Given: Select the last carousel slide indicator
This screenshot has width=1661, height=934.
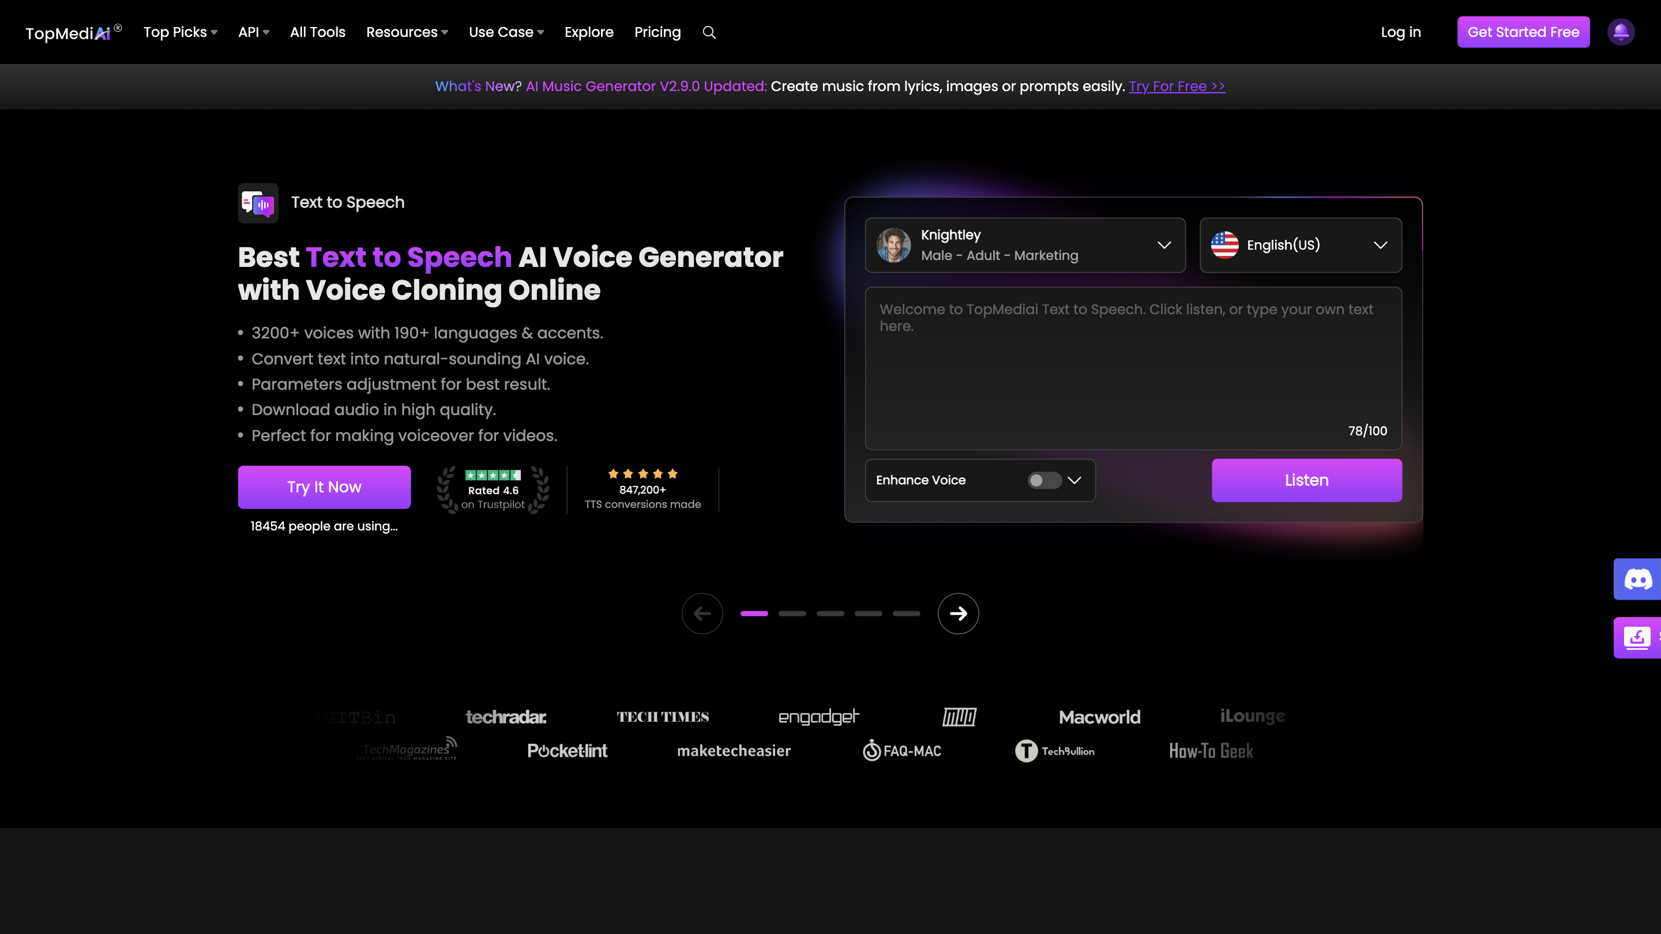Looking at the screenshot, I should [x=906, y=613].
